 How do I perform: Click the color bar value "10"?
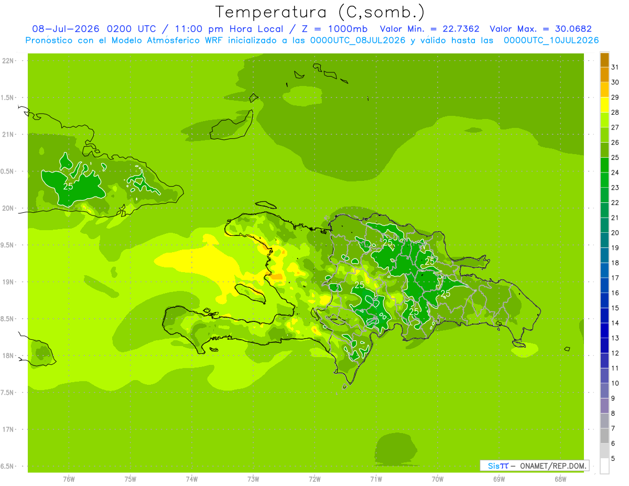pos(615,383)
